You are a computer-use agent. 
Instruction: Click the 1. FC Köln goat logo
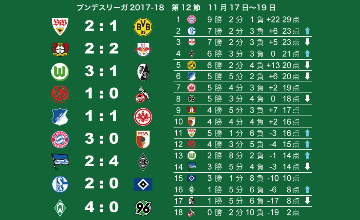pyautogui.click(x=143, y=94)
